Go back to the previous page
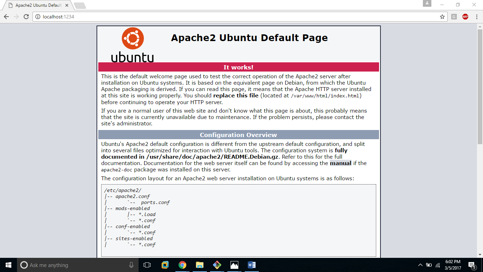The width and height of the screenshot is (483, 272). pos(6,17)
